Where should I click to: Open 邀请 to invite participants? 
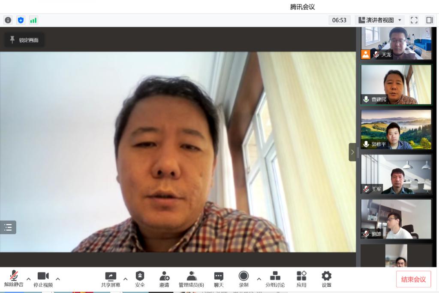[164, 279]
